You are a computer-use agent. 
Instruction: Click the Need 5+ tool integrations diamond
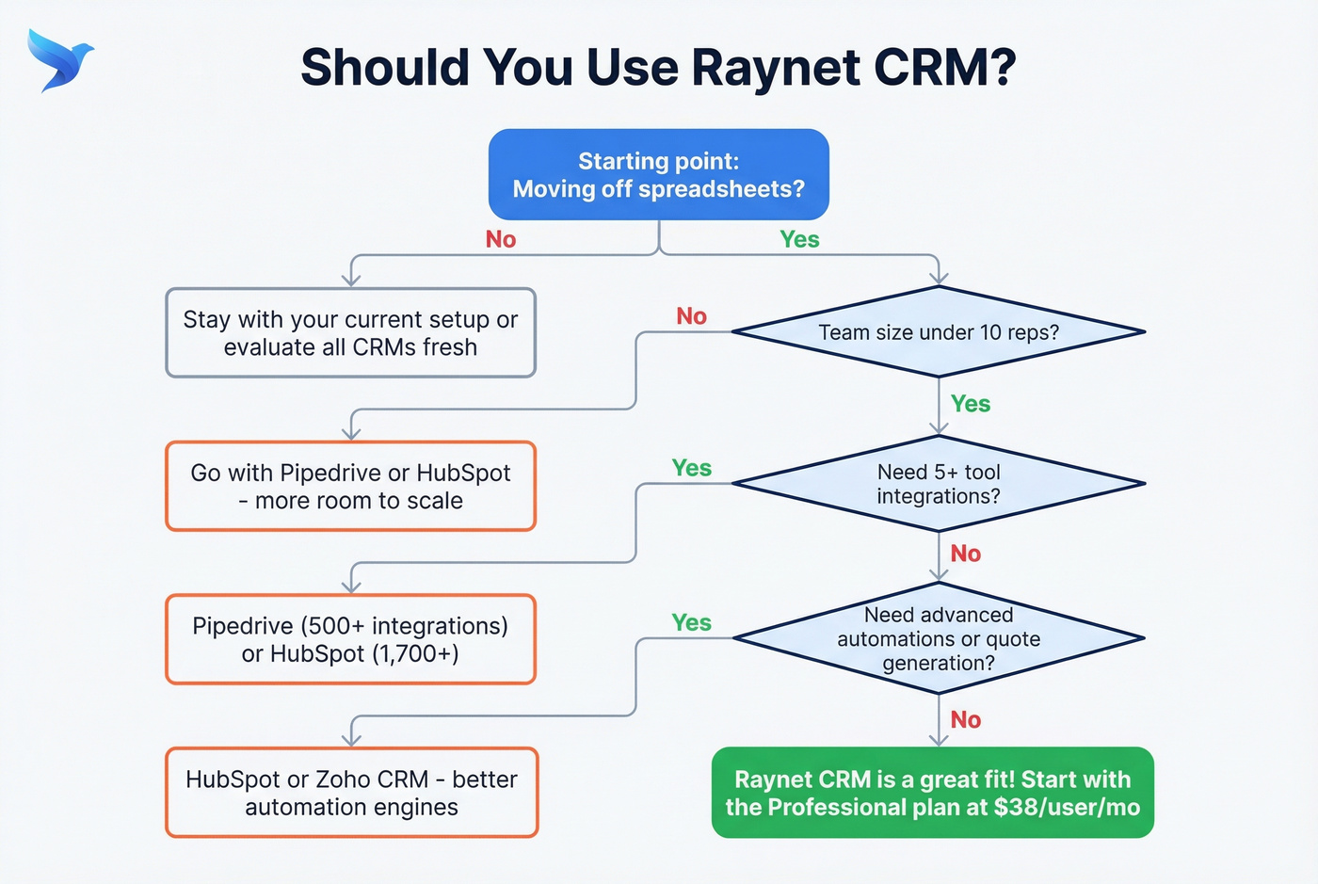[939, 484]
